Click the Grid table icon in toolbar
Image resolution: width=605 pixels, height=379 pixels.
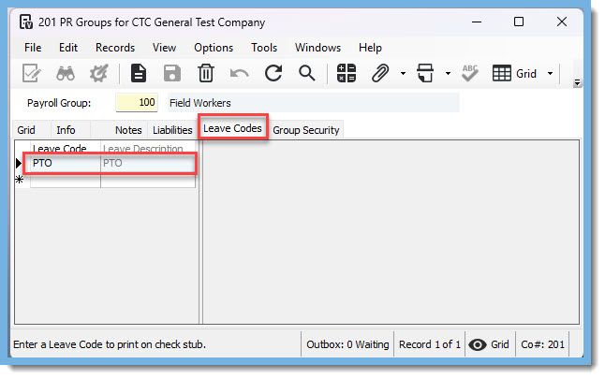pos(502,73)
